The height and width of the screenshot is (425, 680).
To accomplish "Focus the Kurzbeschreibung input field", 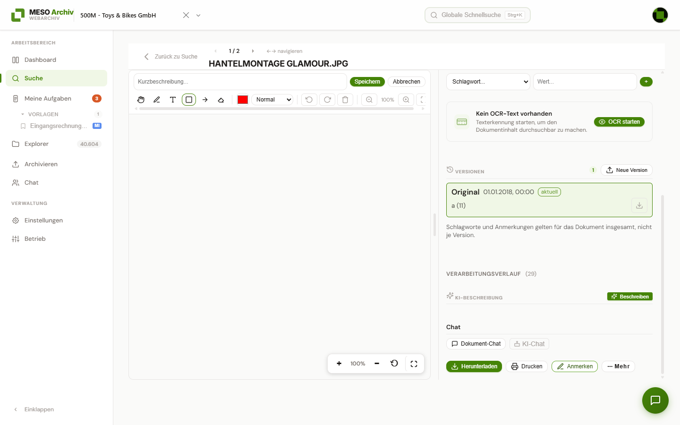I will tap(240, 82).
